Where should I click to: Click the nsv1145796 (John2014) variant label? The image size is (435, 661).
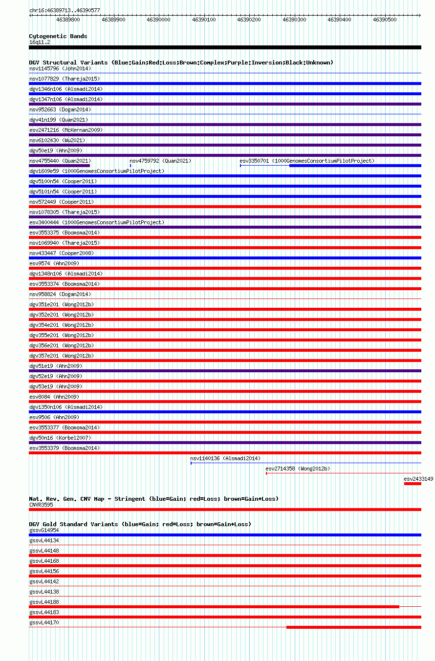coord(60,68)
